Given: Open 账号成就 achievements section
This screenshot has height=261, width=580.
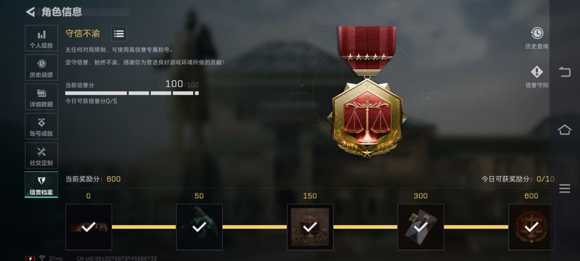Looking at the screenshot, I should (x=41, y=126).
